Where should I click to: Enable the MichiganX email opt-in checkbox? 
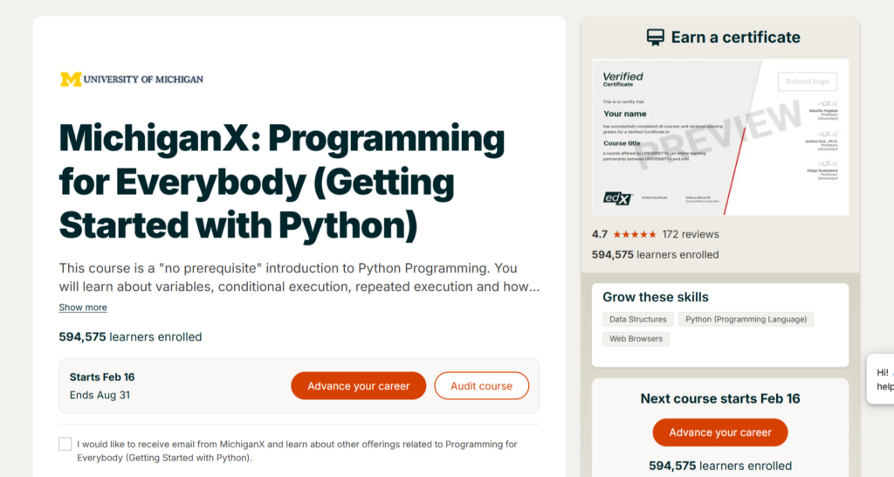[x=65, y=444]
